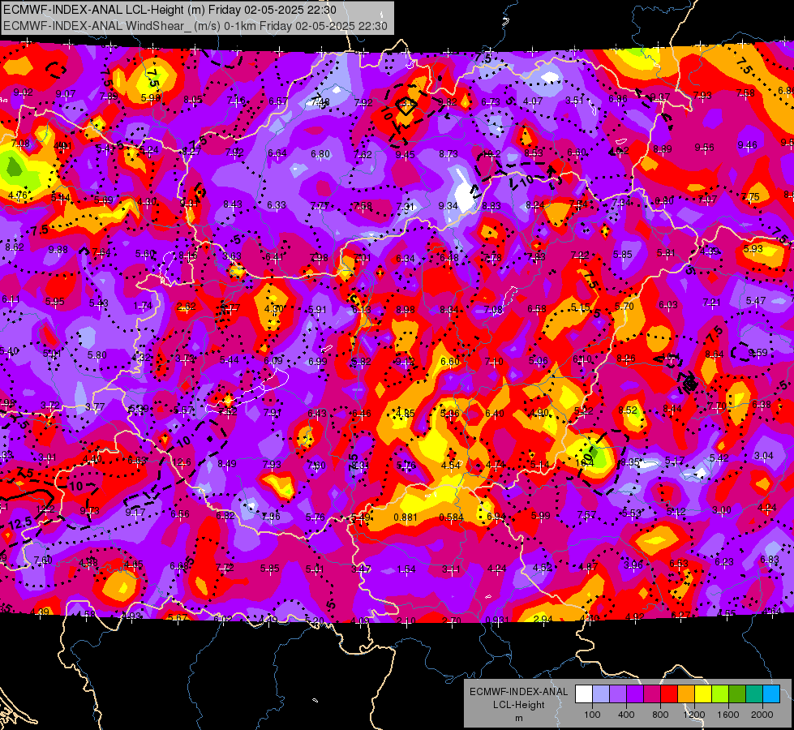Click the dark green legend swatch
This screenshot has width=794, height=730.
[x=737, y=694]
